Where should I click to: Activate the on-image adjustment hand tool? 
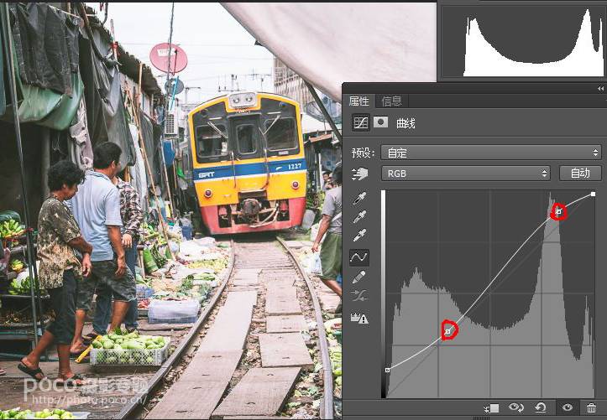coord(359,174)
